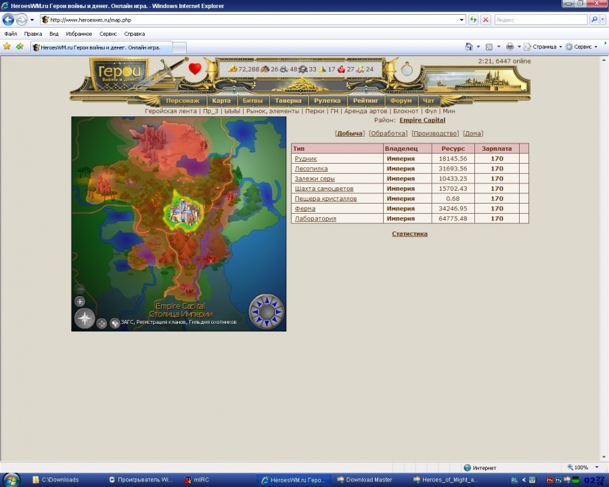This screenshot has height=487, width=609.
Task: Switch to the Обработка section link
Action: click(x=388, y=133)
